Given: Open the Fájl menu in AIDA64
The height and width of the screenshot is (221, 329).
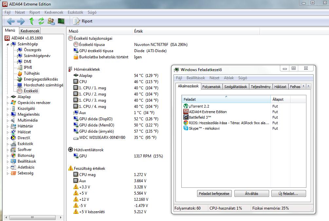Looking at the screenshot, I should [x=8, y=12].
